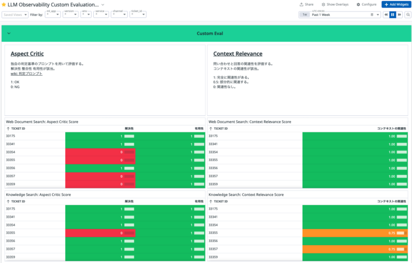Collapse the Custom Eval group chevron
The width and height of the screenshot is (412, 263).
click(9, 34)
